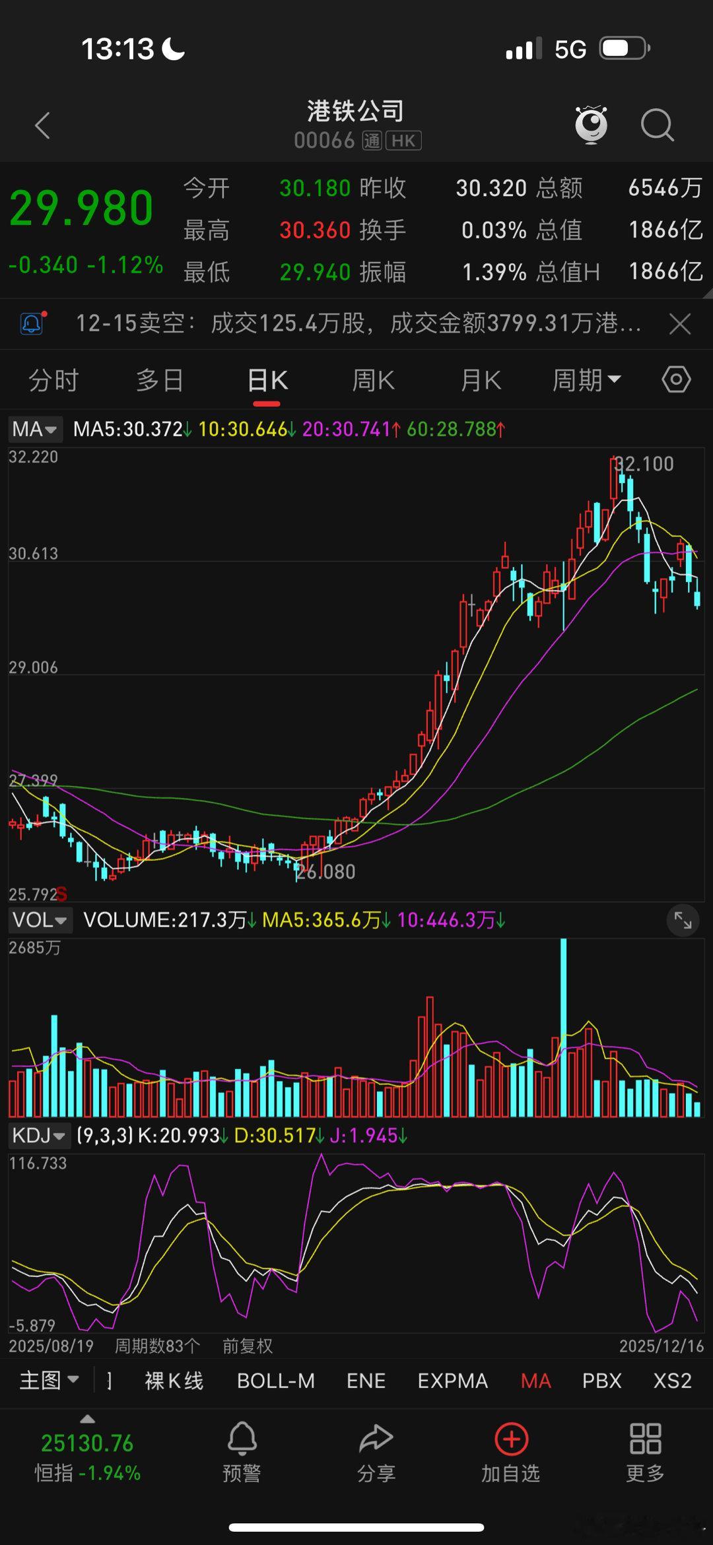The height and width of the screenshot is (1545, 713).
Task: Tap the green 60:28.788 MA legend
Action: pyautogui.click(x=456, y=429)
